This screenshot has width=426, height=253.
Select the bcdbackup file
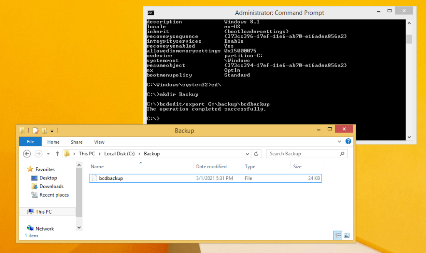pyautogui.click(x=205, y=178)
